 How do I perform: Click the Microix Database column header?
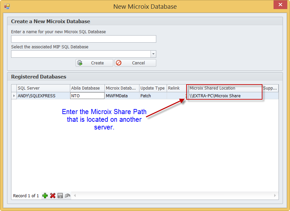click(122, 88)
